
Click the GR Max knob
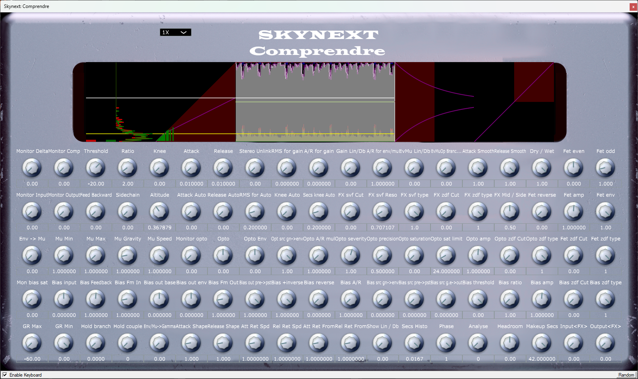pyautogui.click(x=32, y=343)
